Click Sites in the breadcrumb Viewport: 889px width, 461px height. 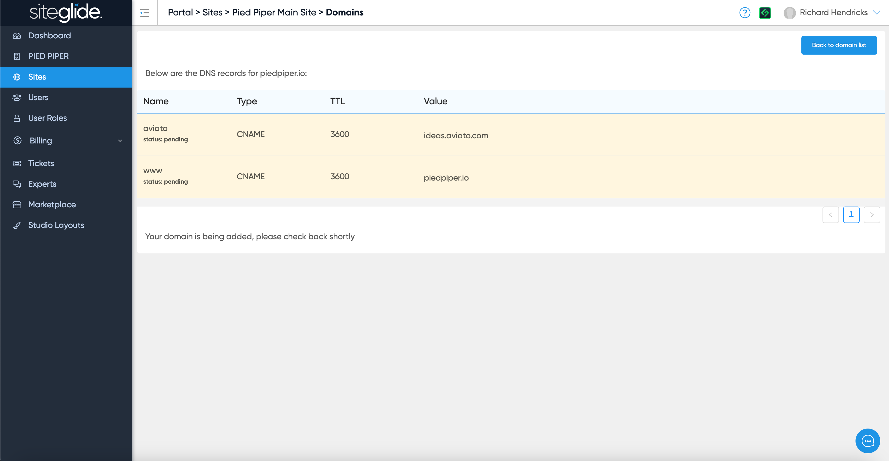tap(213, 12)
